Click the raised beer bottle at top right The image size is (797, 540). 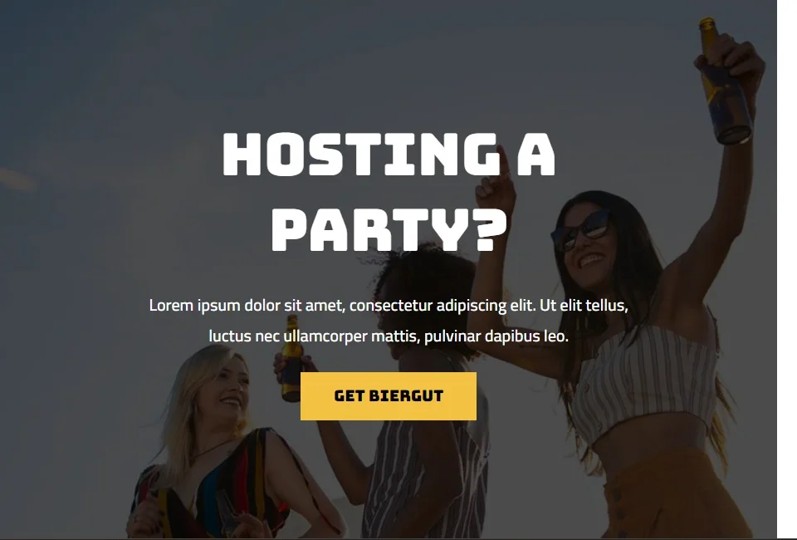coord(724,81)
